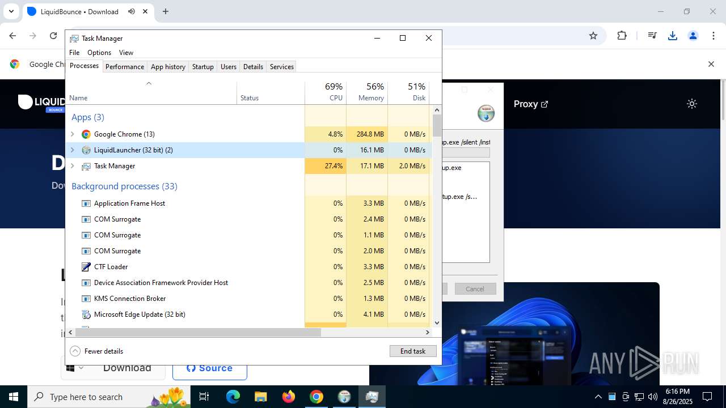Dismiss the Chrome infobar with X
726x408 pixels.
click(x=711, y=64)
